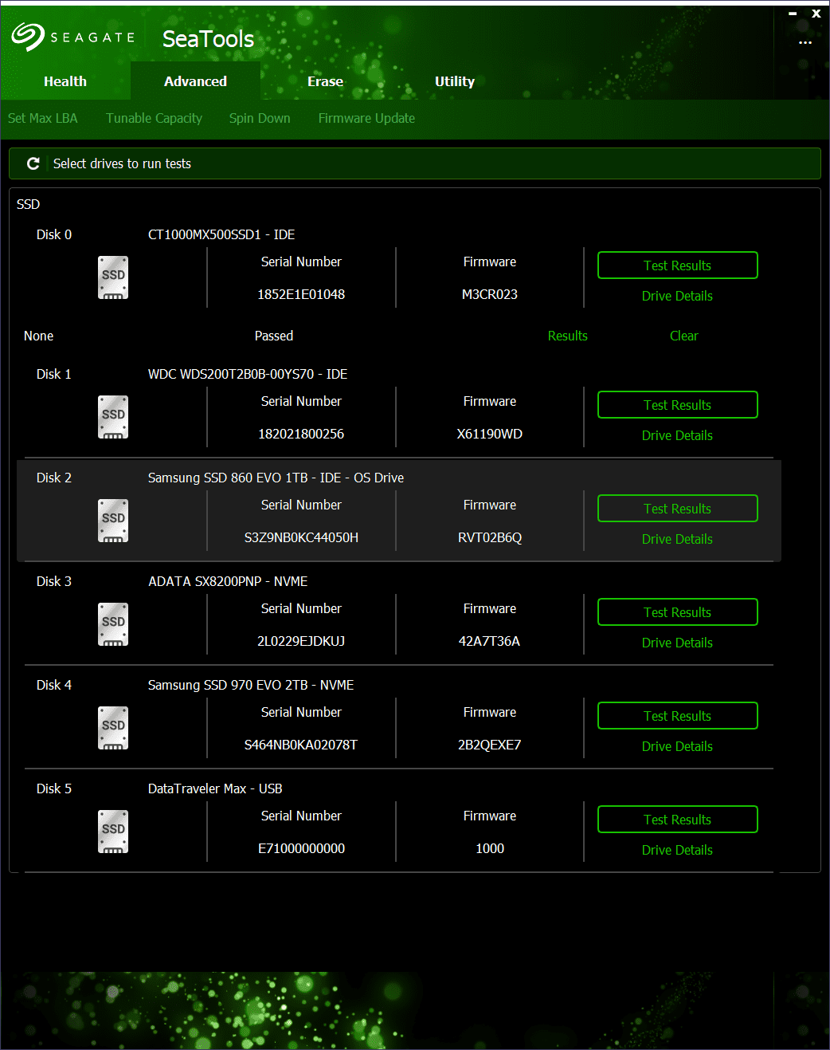This screenshot has height=1050, width=830.
Task: Open the three-dot more options menu
Action: [x=805, y=42]
